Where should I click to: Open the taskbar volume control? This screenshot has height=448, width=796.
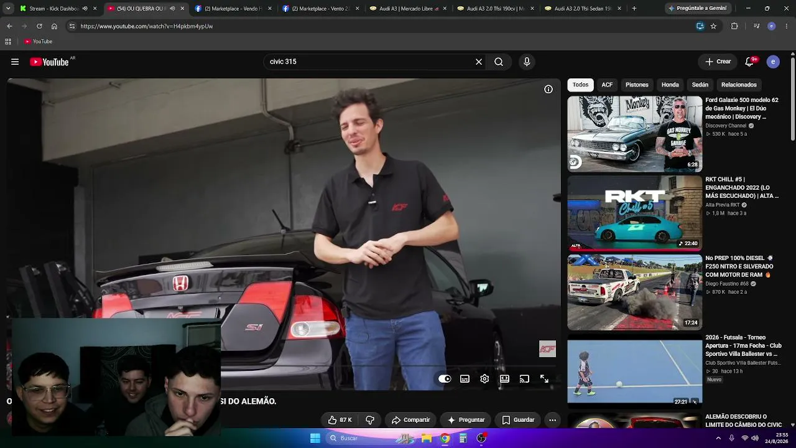point(755,438)
